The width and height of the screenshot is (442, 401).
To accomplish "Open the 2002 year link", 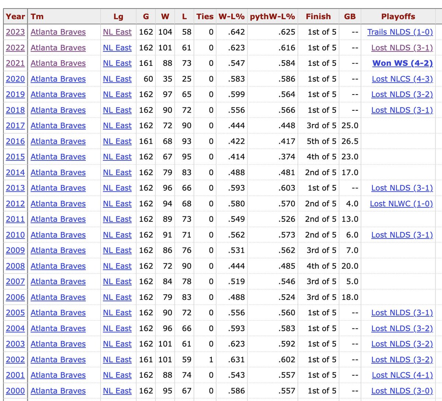I will tap(15, 360).
